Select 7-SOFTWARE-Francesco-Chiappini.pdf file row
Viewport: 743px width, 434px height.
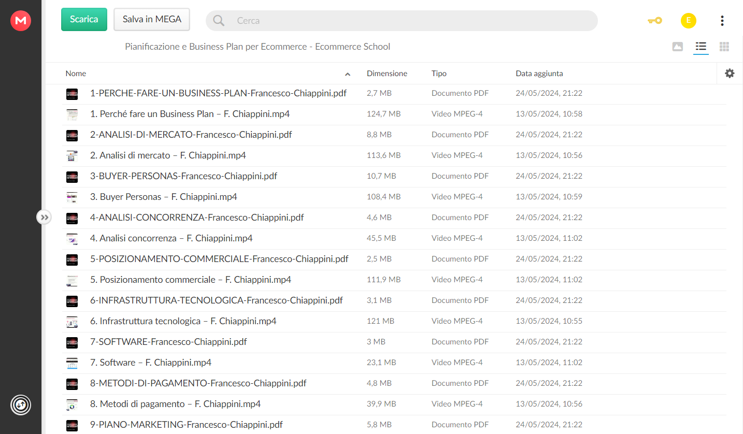394,342
